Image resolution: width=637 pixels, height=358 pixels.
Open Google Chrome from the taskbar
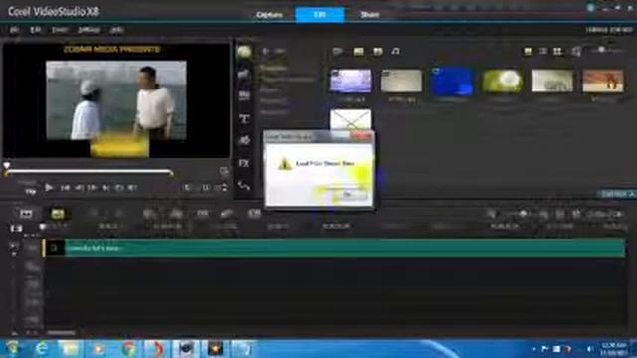[129, 349]
